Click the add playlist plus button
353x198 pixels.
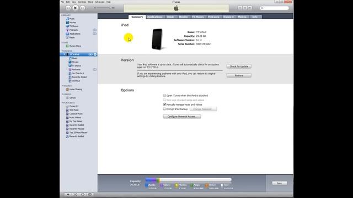pyautogui.click(x=68, y=195)
